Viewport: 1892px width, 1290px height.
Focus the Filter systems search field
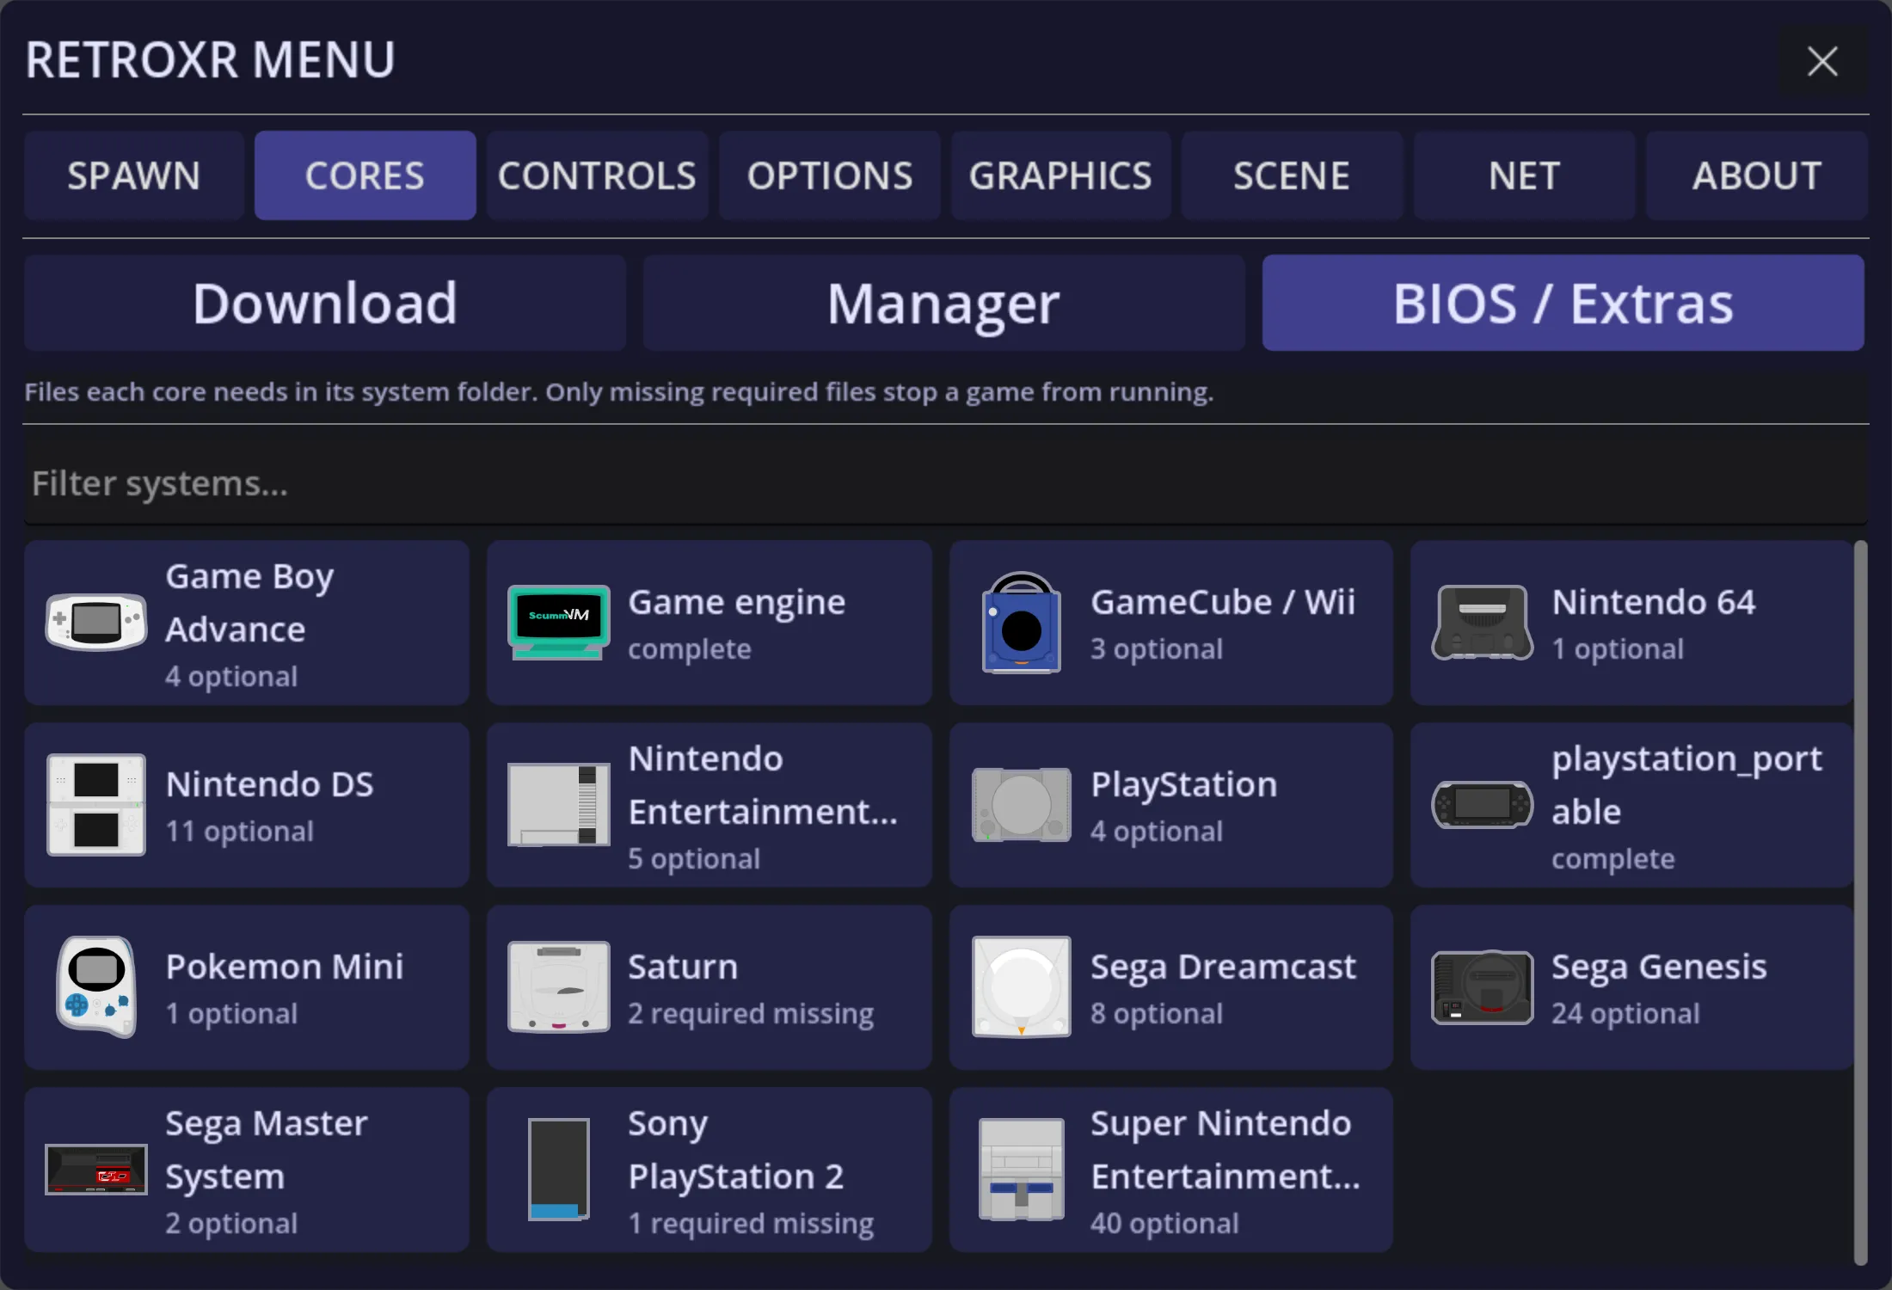pos(946,483)
